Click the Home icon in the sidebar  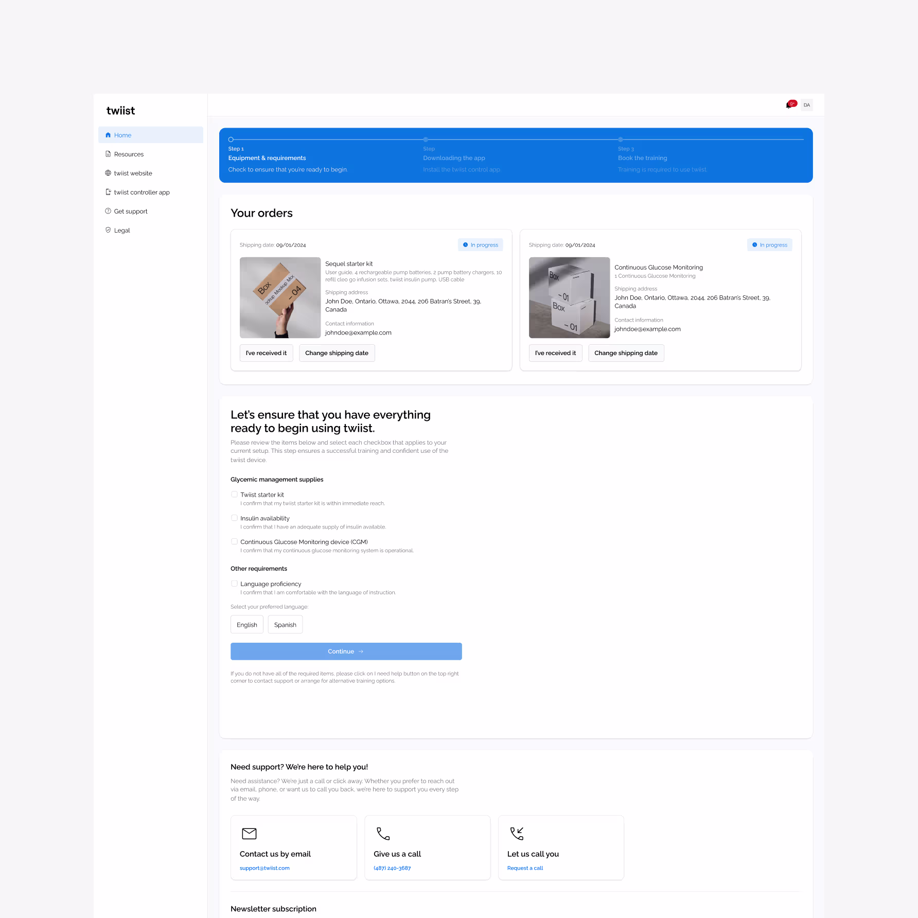[108, 135]
